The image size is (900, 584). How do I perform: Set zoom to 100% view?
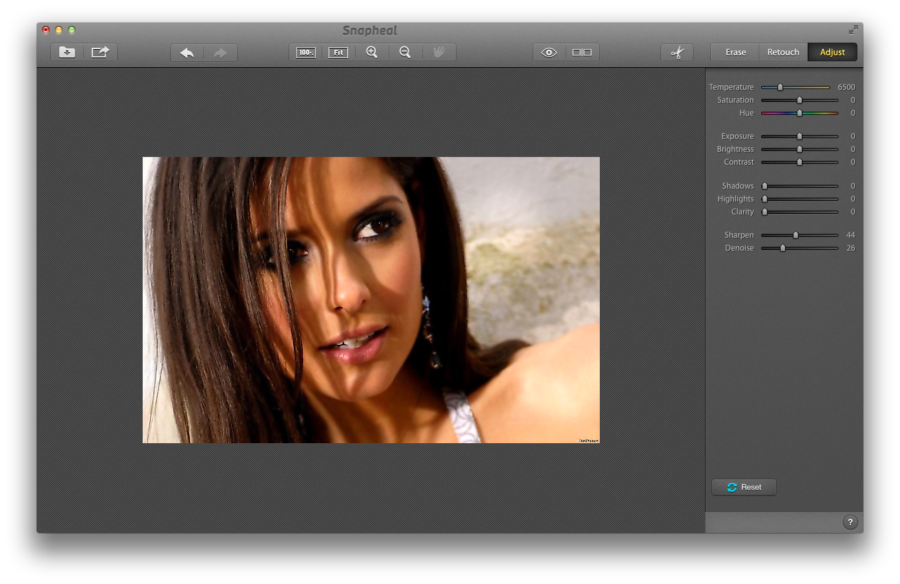pyautogui.click(x=305, y=52)
